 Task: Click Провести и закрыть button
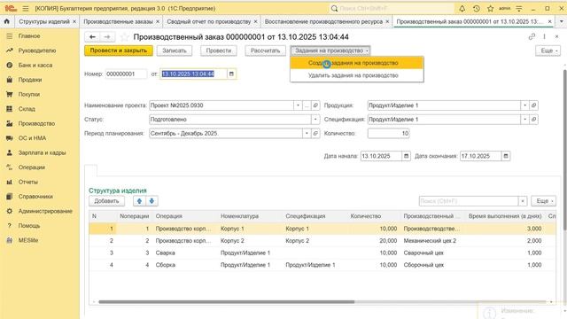pos(119,51)
